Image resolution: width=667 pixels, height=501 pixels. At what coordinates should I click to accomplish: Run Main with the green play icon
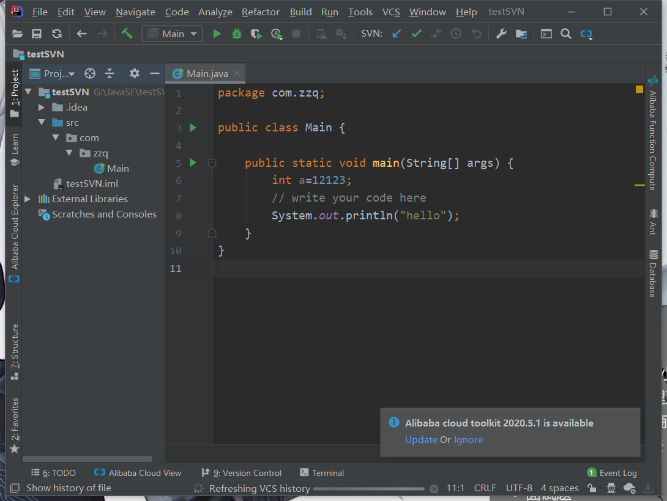(x=217, y=34)
